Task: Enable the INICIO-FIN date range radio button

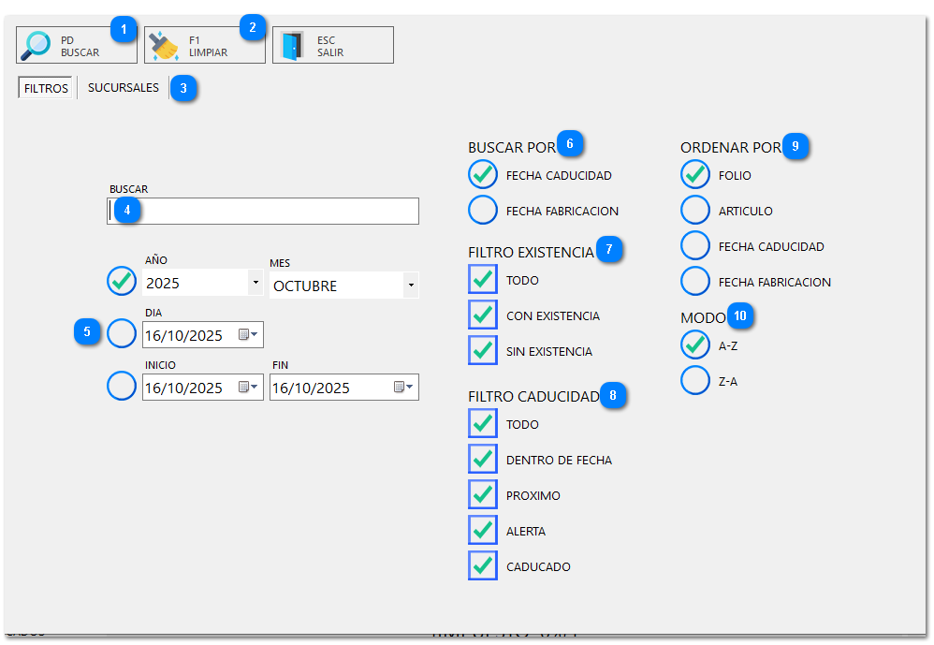Action: coord(122,386)
